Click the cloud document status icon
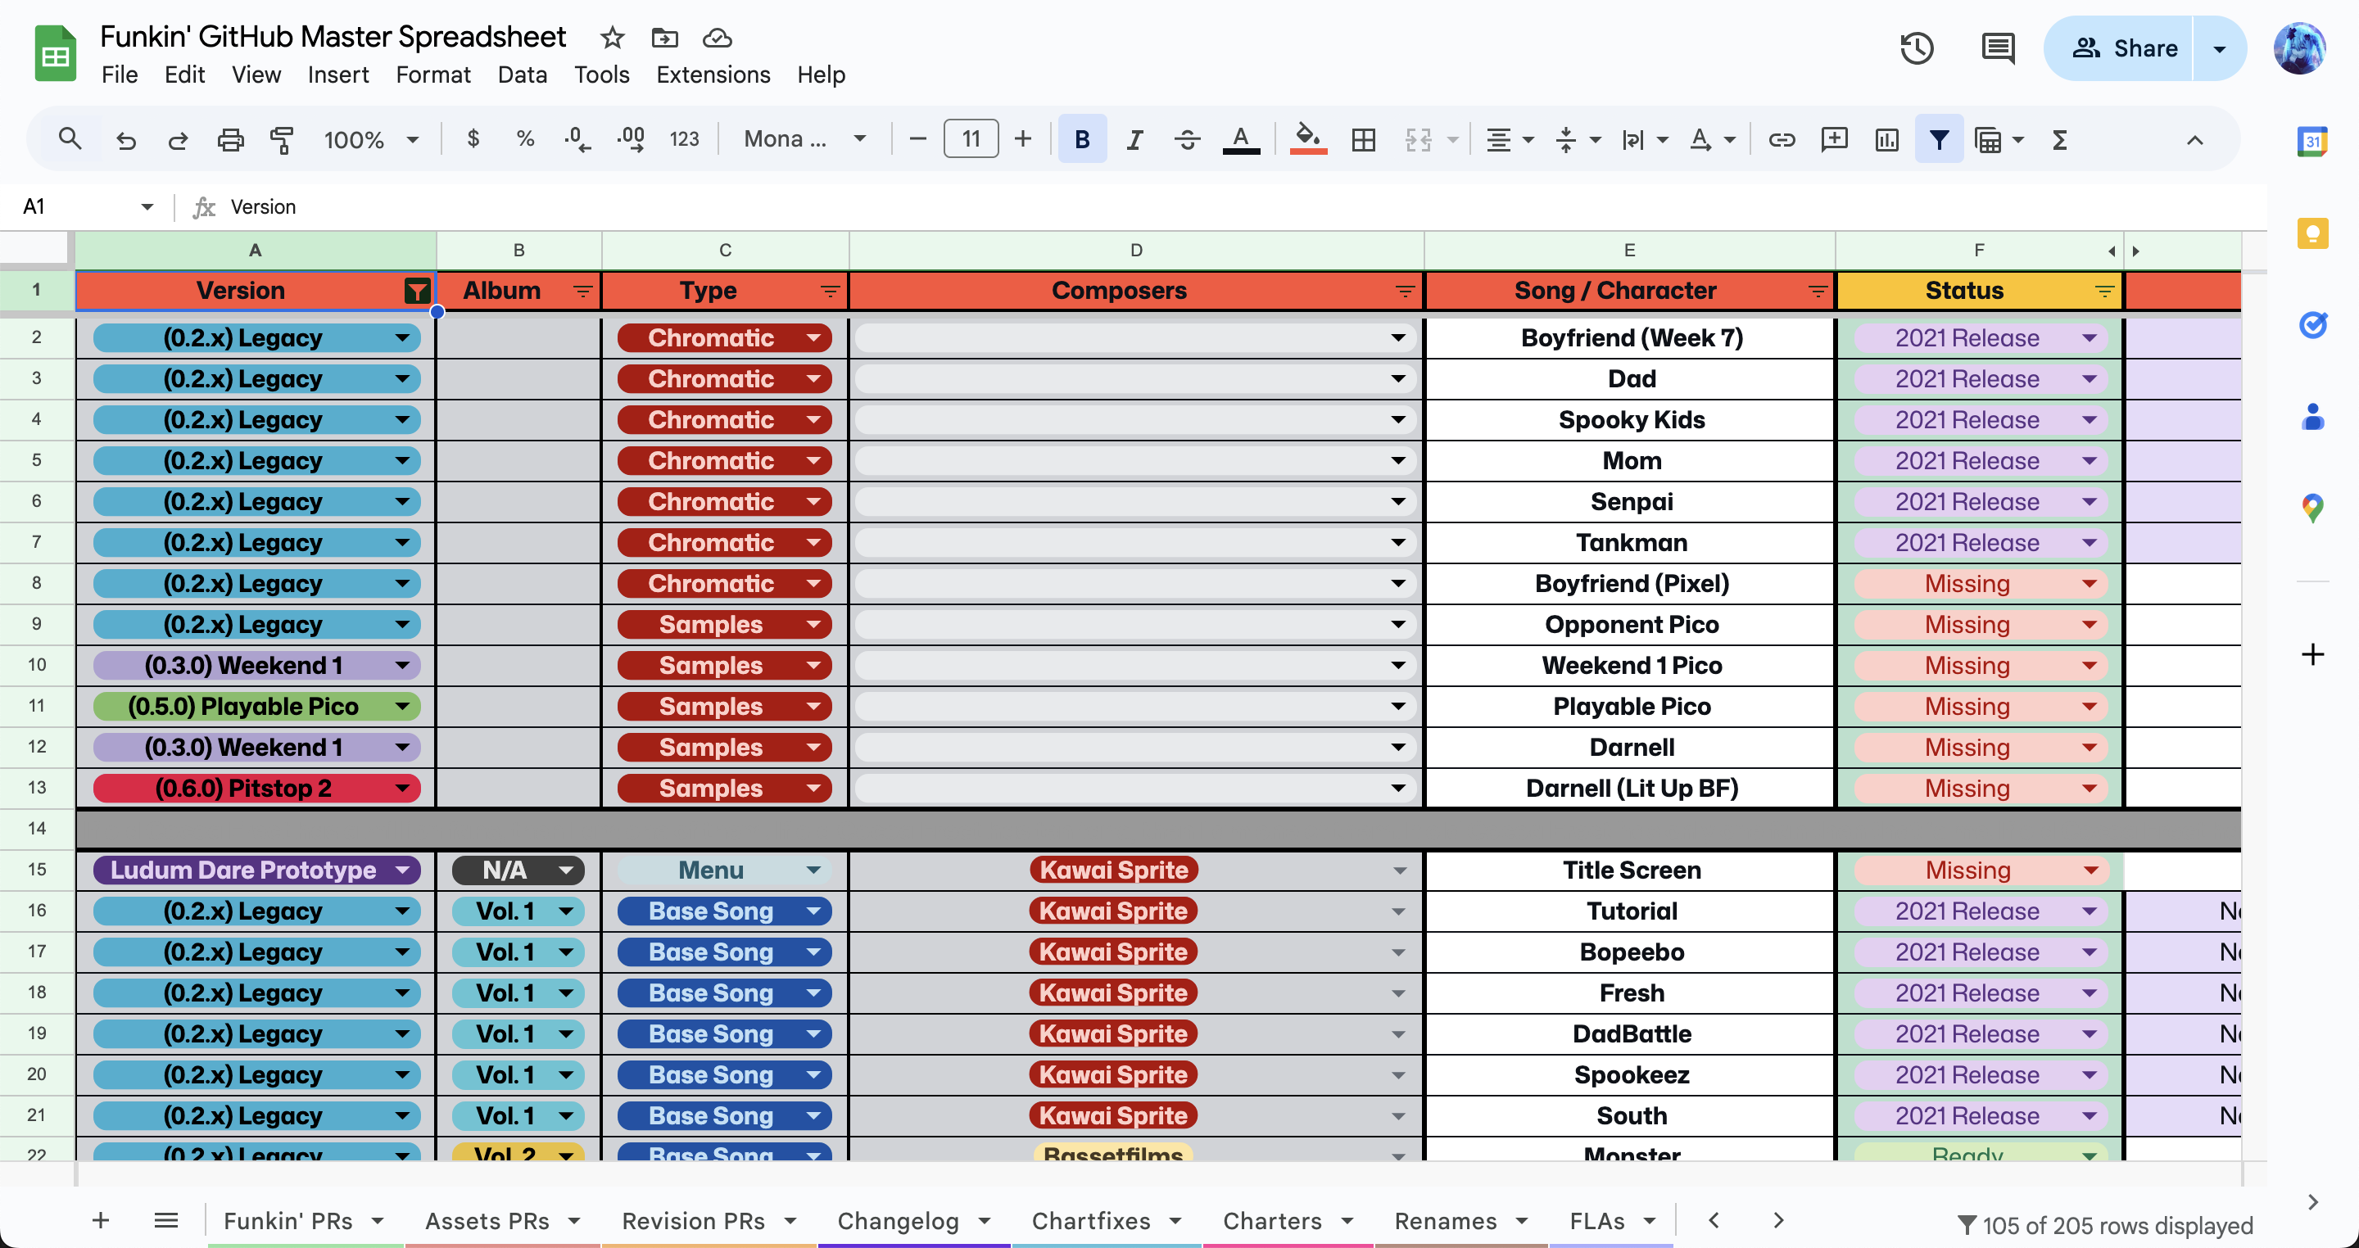 coord(717,38)
